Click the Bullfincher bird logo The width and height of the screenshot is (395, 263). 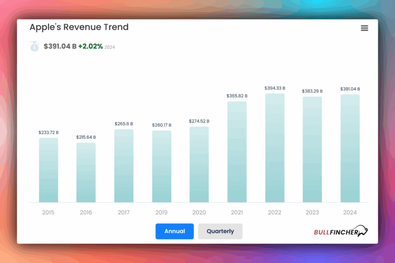click(362, 231)
